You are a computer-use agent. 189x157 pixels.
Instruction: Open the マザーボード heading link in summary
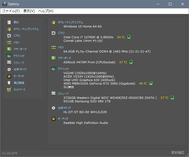point(64,58)
